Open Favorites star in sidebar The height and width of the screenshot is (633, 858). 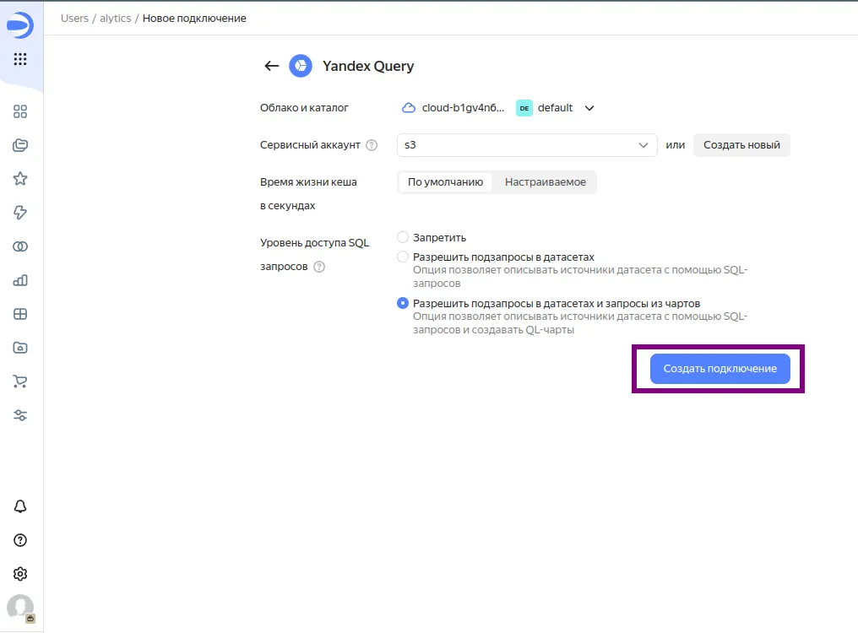20,179
